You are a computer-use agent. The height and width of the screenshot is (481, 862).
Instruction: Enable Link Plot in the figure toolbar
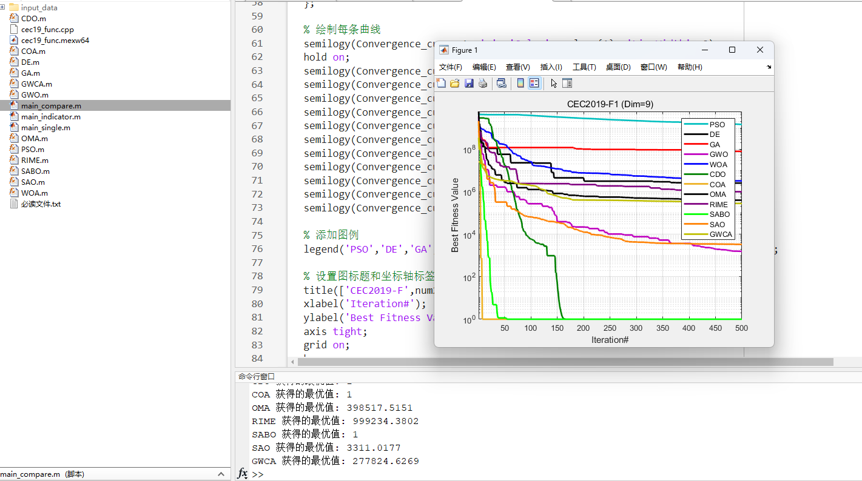coord(502,83)
